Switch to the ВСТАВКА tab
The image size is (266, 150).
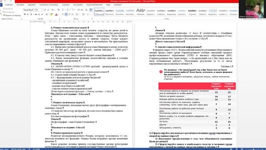click(x=20, y=5)
